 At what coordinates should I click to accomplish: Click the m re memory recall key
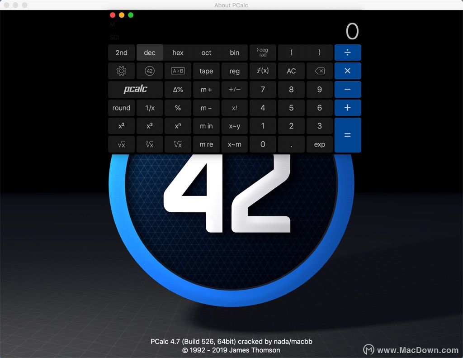pos(206,144)
